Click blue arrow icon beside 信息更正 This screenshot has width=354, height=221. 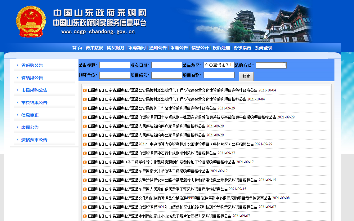pos(17,115)
